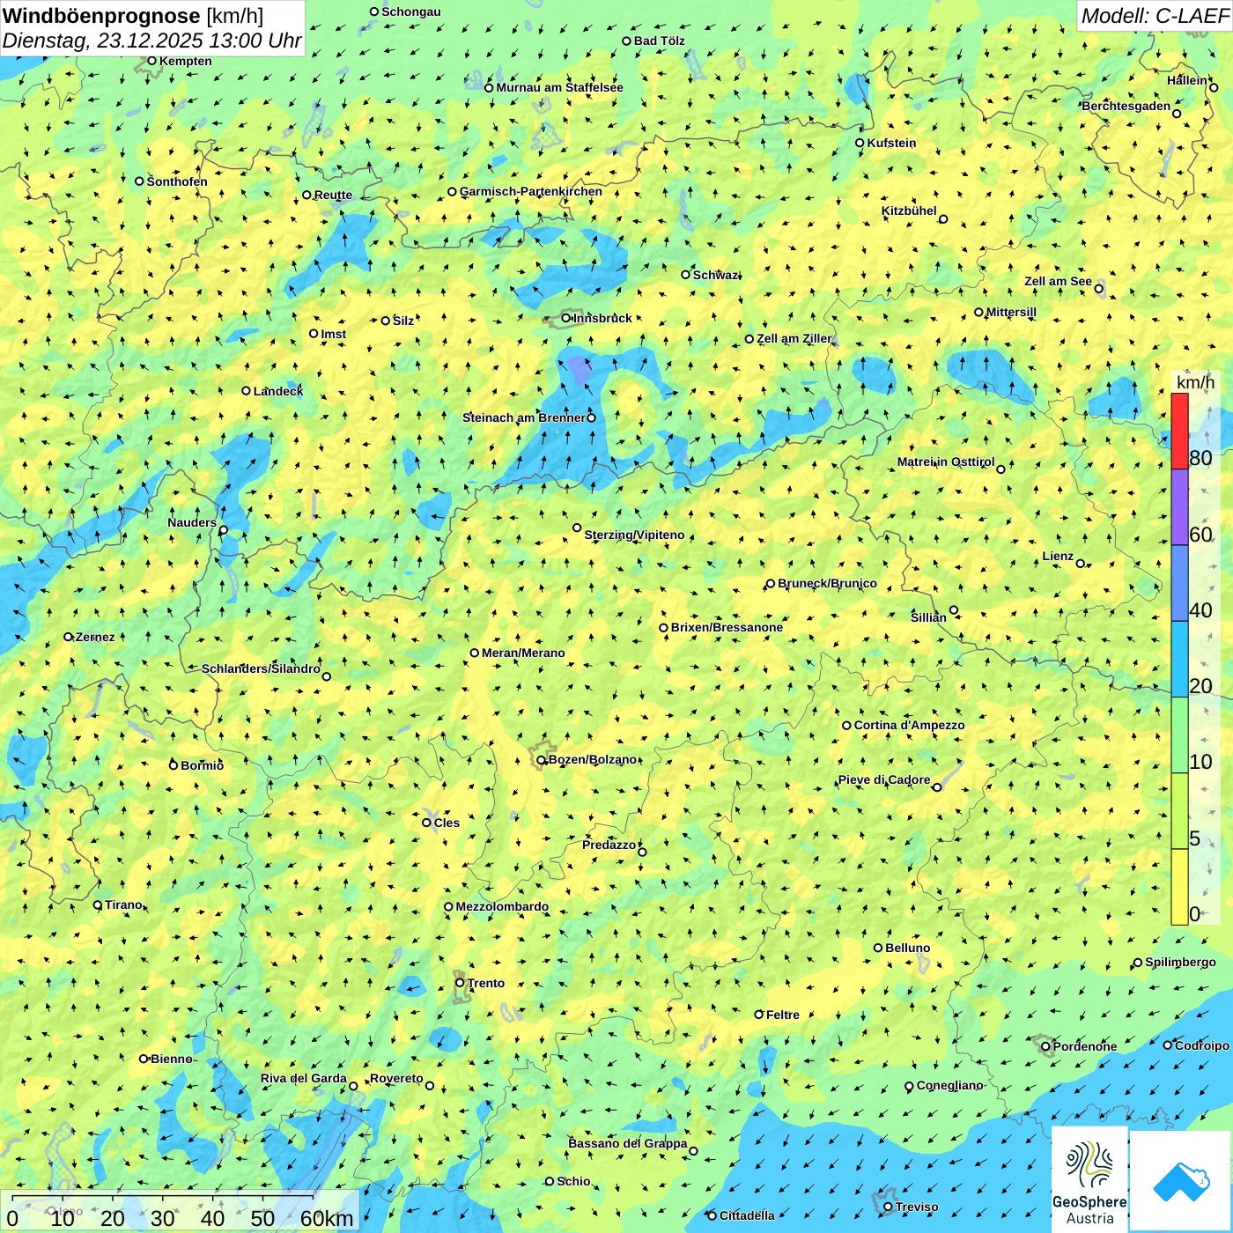
Task: Click the Spilimbergo label
Action: [1180, 962]
